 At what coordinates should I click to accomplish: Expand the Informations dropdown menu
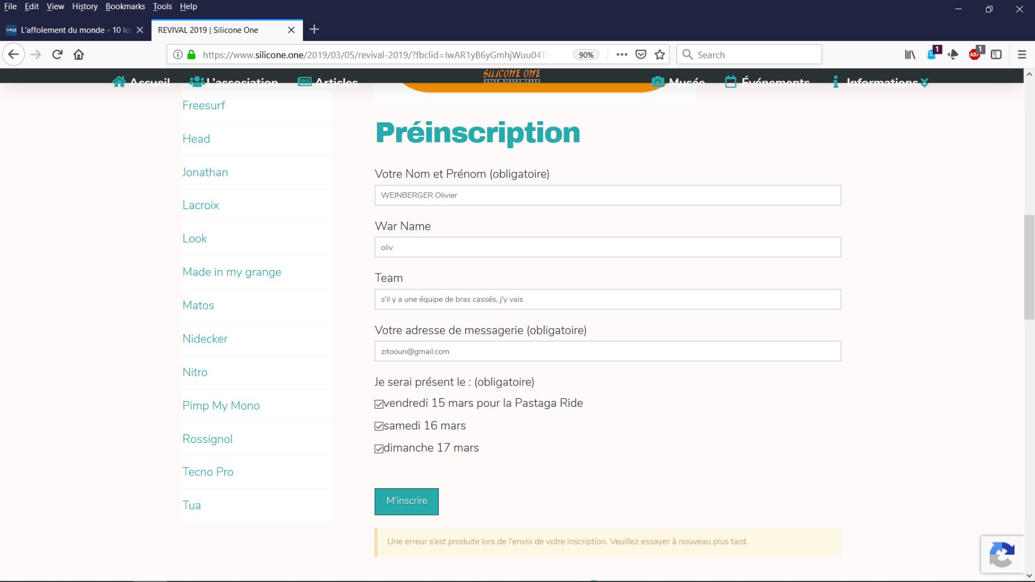tap(882, 82)
